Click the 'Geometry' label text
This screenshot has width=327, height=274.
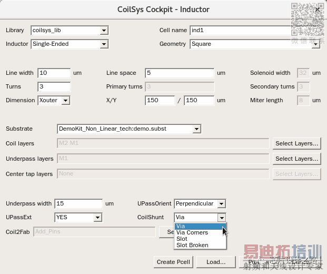[173, 44]
